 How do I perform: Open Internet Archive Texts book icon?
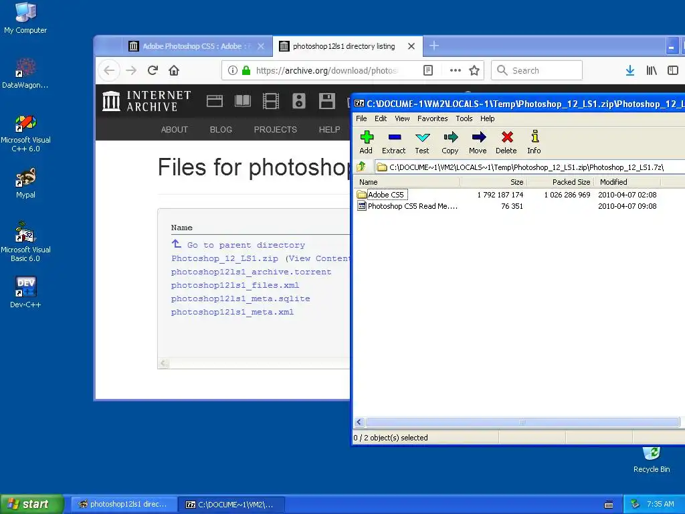click(x=242, y=101)
